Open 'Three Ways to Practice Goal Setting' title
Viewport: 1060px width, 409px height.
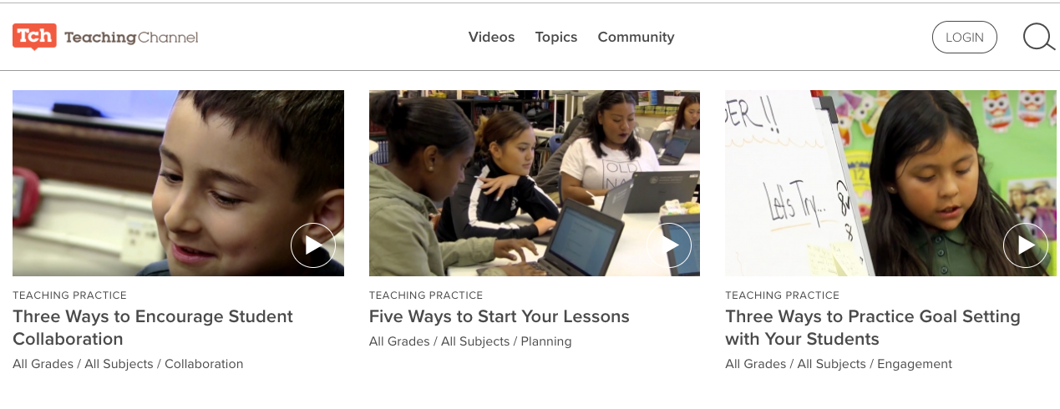coord(873,327)
